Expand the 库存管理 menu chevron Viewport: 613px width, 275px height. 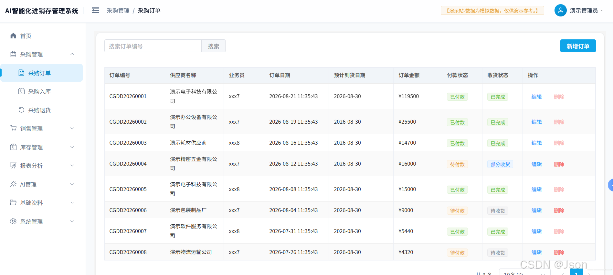[72, 147]
